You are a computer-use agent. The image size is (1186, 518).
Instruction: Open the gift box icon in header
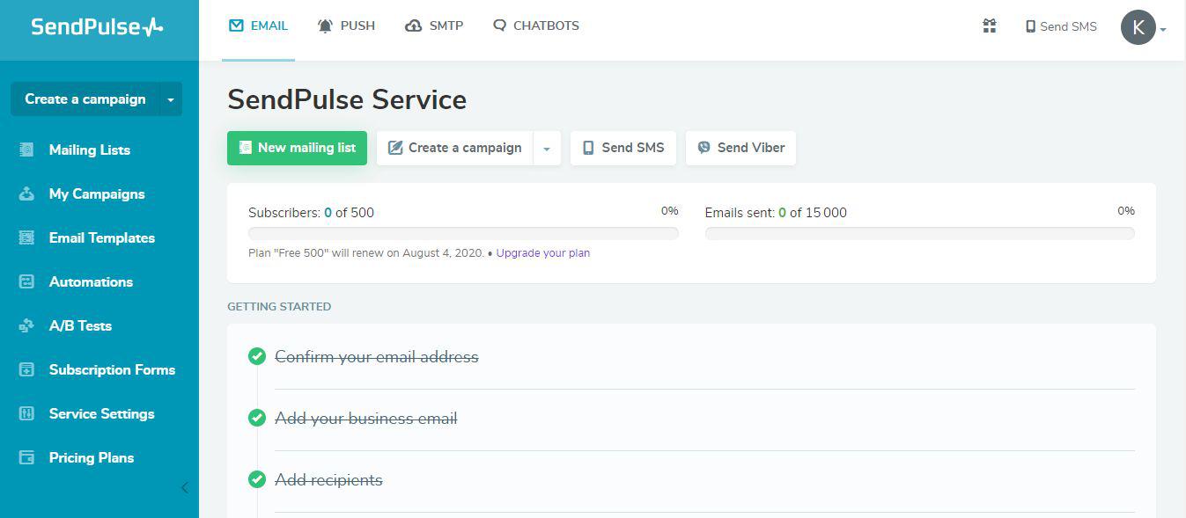click(989, 26)
